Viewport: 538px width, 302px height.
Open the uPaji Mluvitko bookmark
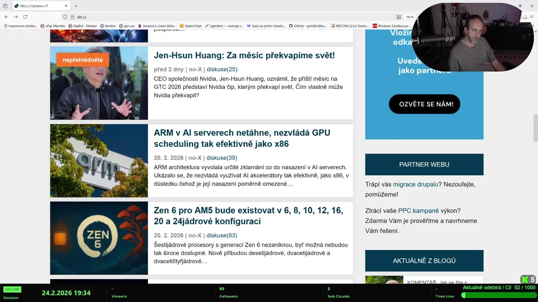tap(53, 26)
